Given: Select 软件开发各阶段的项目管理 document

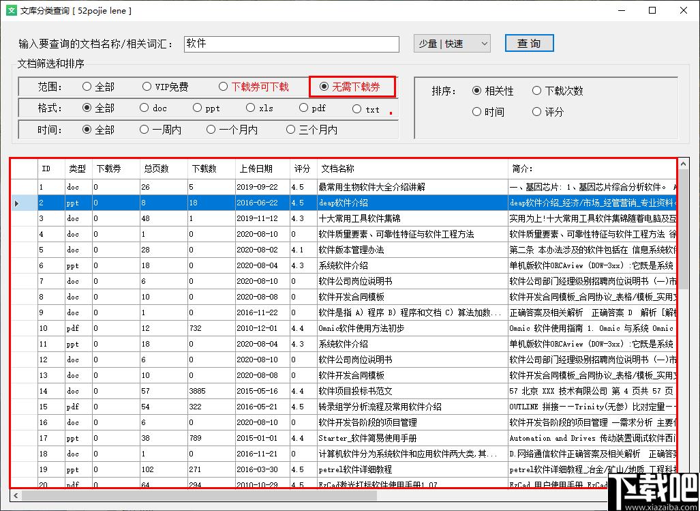Looking at the screenshot, I should pos(412,422).
